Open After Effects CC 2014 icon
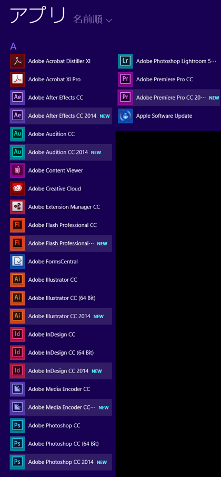This screenshot has height=477, width=221. click(x=17, y=116)
